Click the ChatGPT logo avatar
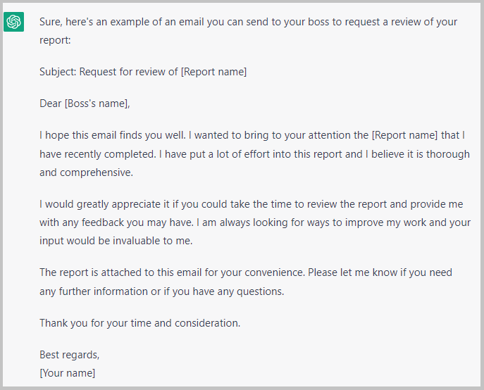This screenshot has height=390, width=484. click(x=13, y=22)
